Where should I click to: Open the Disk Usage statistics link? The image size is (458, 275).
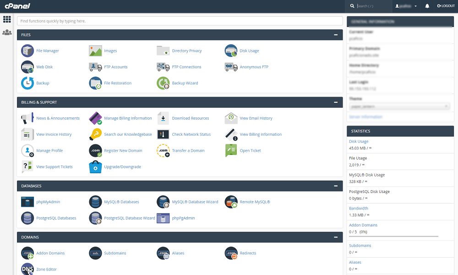click(x=359, y=142)
